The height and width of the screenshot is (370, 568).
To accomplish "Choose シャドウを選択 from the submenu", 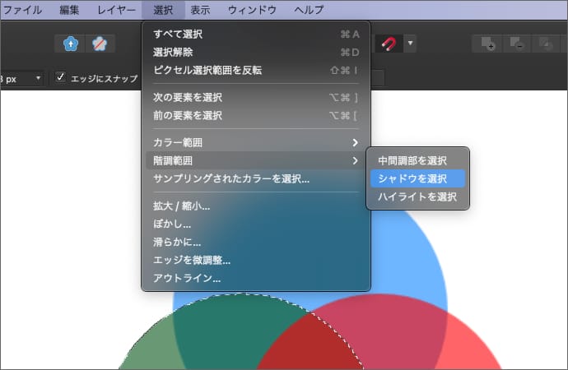I will 413,178.
